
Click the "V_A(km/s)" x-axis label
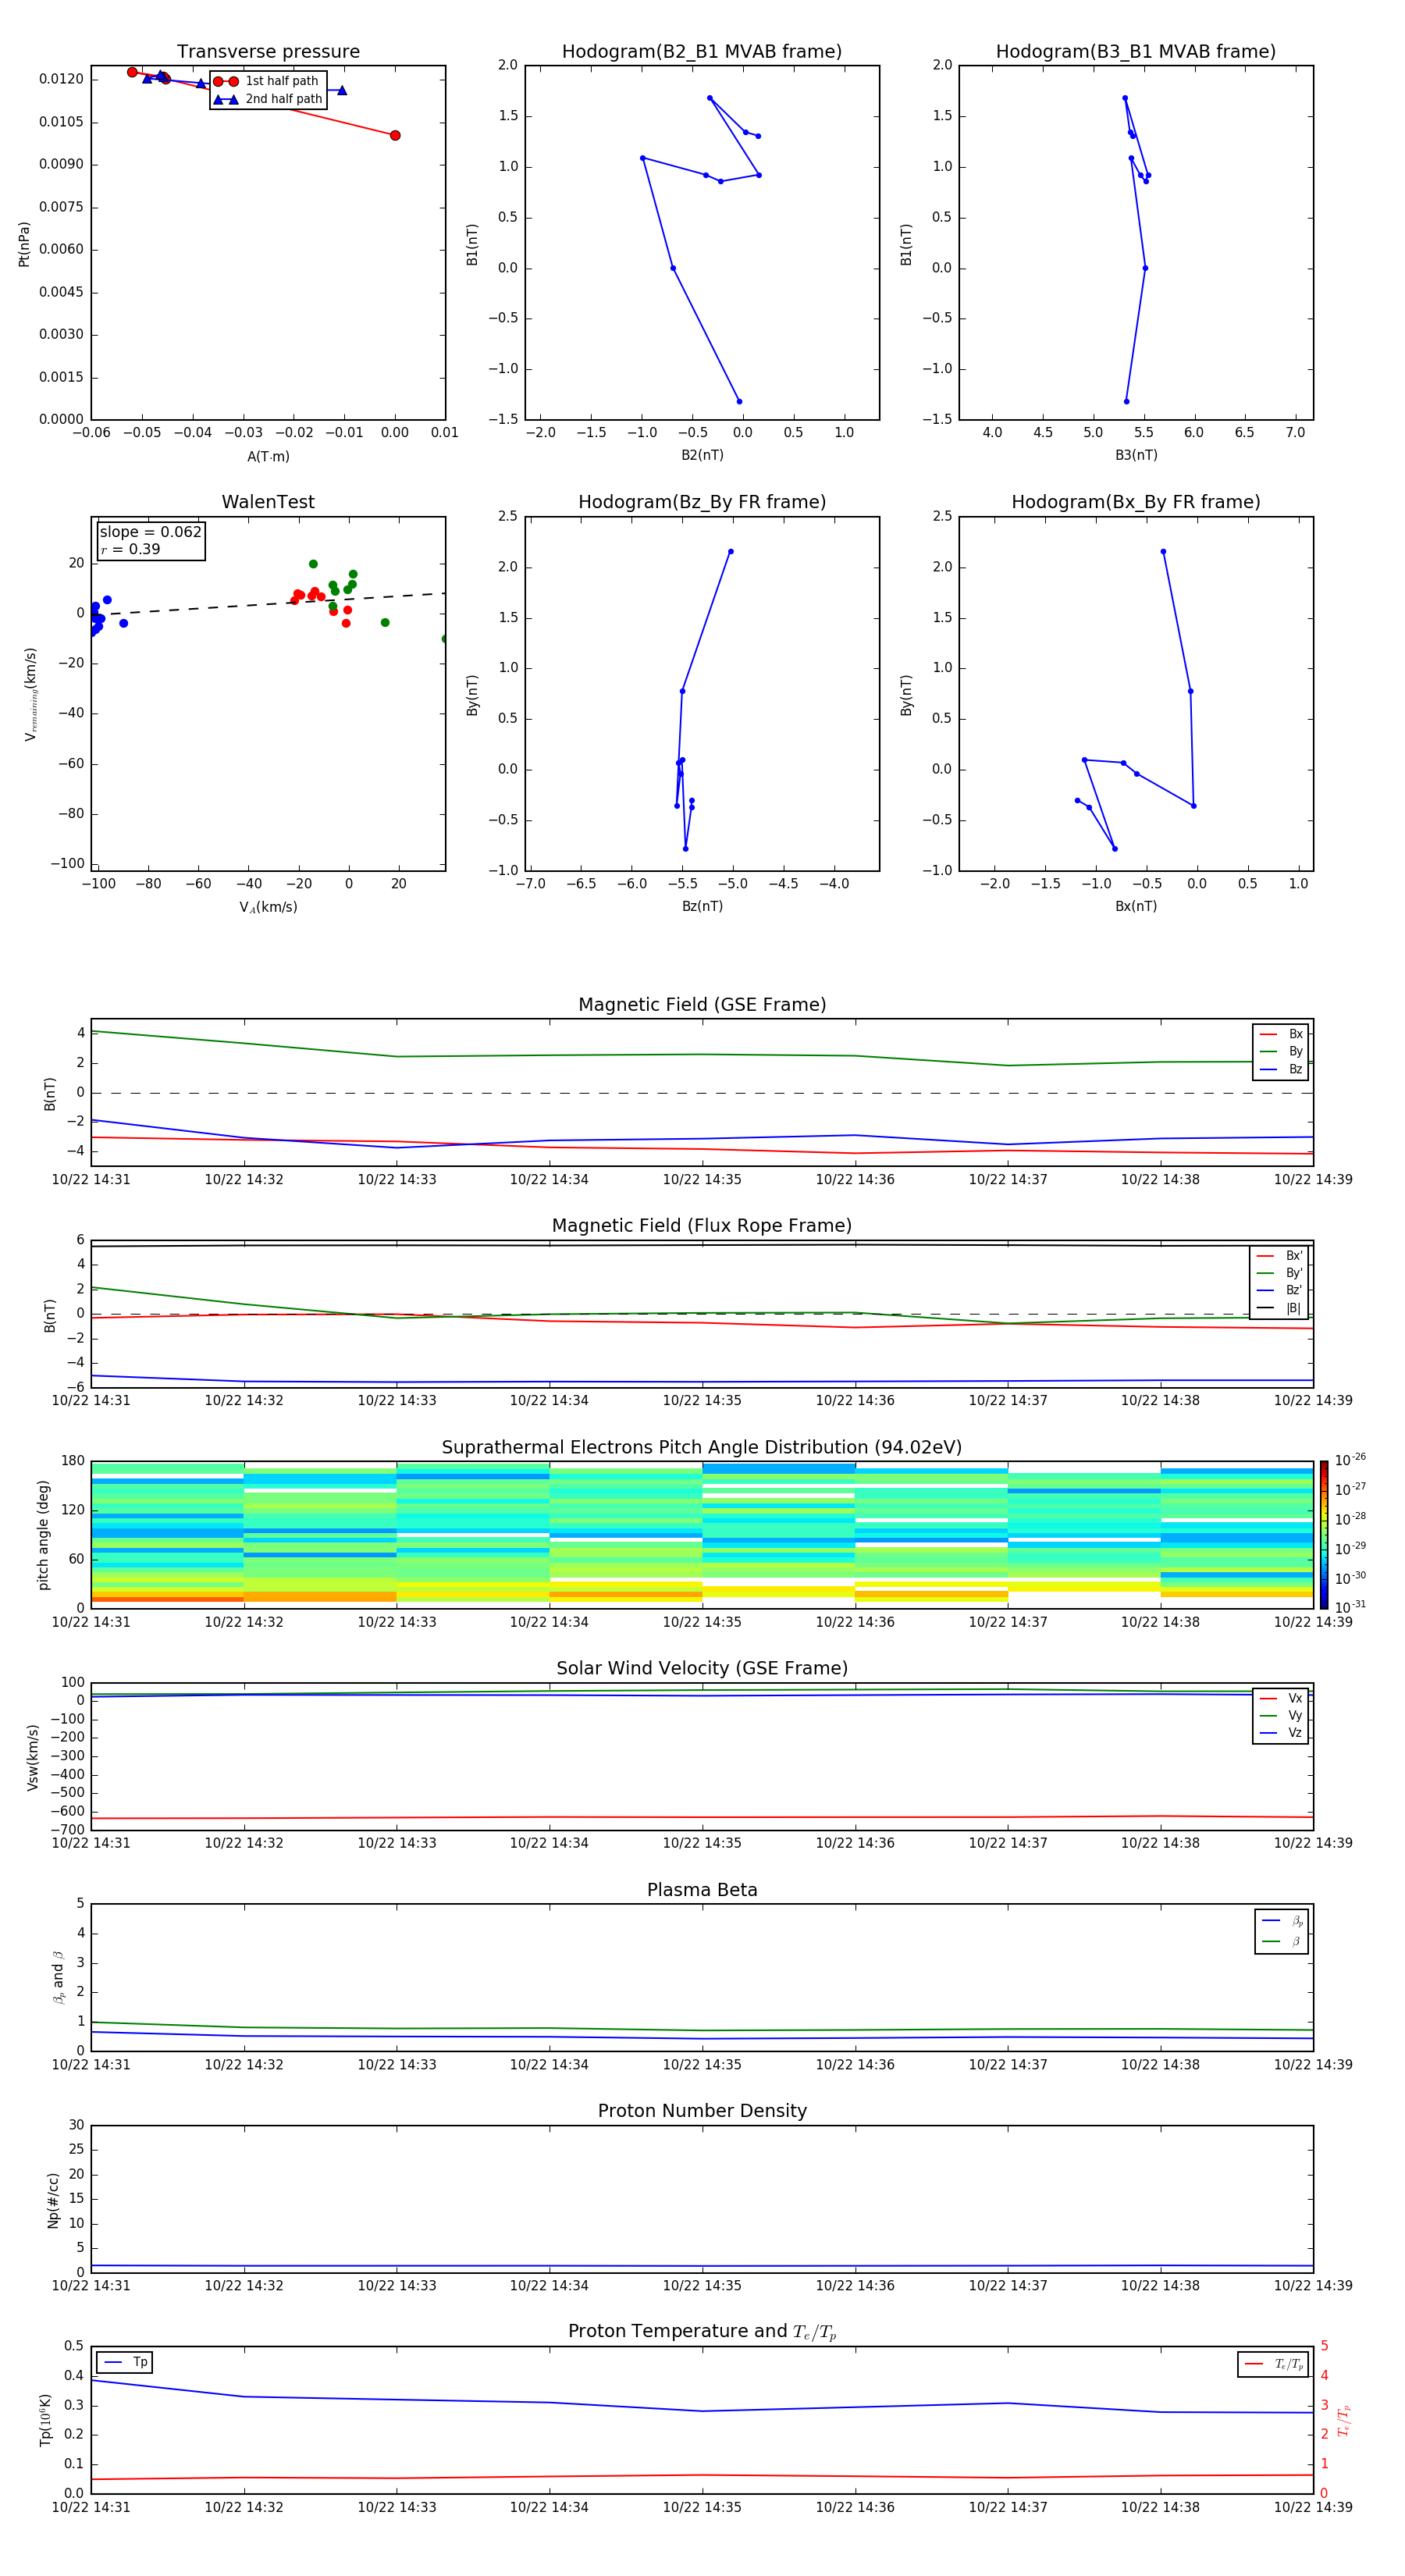point(268,907)
